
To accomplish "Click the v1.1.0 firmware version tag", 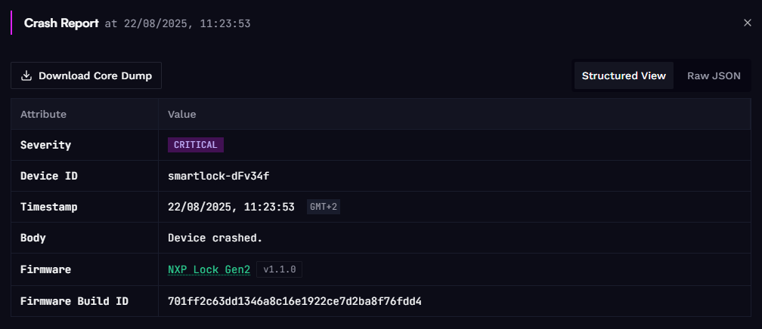I will [279, 269].
